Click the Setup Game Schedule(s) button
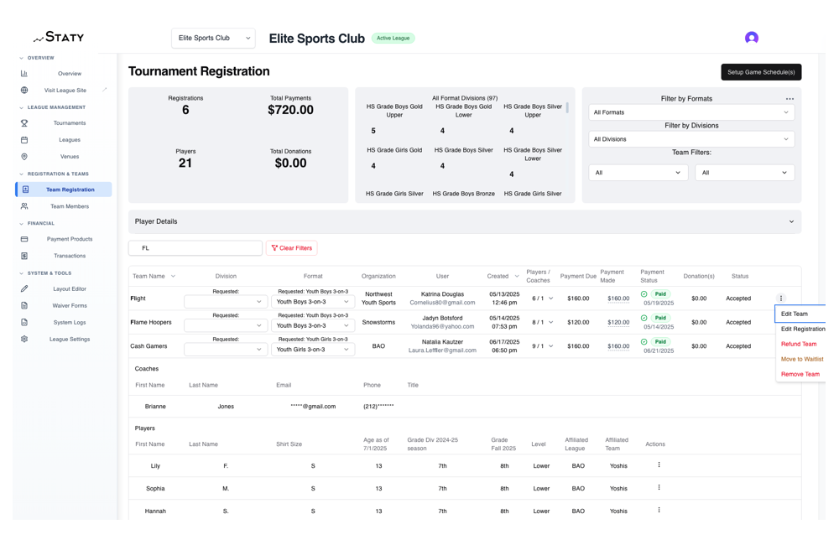This screenshot has height=545, width=839. pyautogui.click(x=760, y=72)
